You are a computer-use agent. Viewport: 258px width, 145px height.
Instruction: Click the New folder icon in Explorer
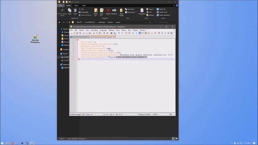(x=121, y=11)
